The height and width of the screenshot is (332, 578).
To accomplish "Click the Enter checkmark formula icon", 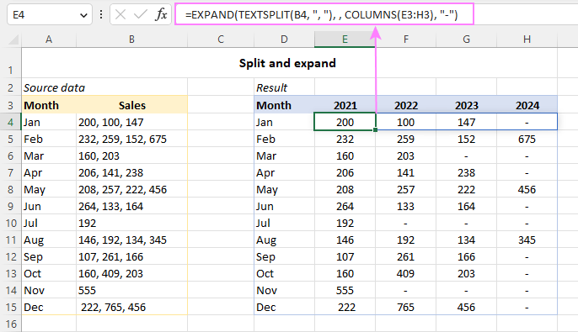I will 141,14.
